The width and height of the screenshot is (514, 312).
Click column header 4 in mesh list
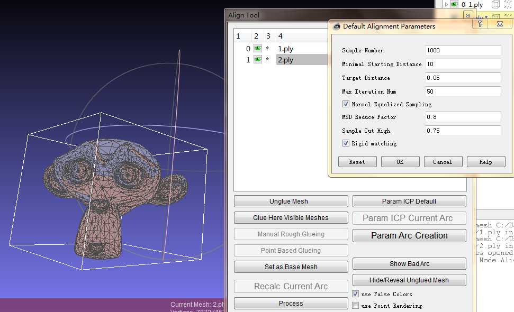(x=302, y=36)
